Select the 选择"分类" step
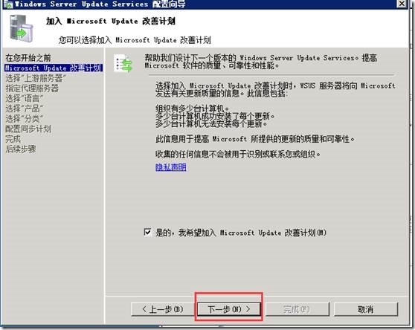This screenshot has width=415, height=330. point(24,119)
